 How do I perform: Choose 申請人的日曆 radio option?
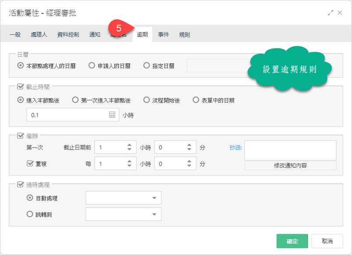[92, 65]
